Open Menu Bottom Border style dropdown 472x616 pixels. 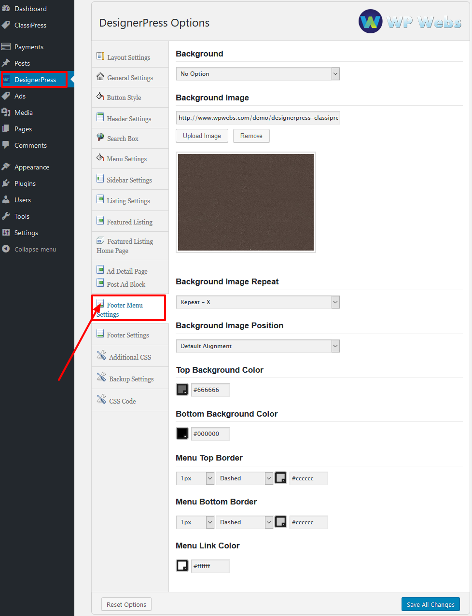[x=244, y=522]
